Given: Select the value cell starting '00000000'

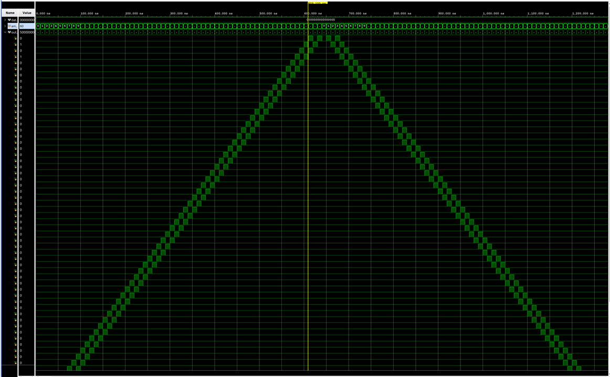Looking at the screenshot, I should tap(27, 20).
